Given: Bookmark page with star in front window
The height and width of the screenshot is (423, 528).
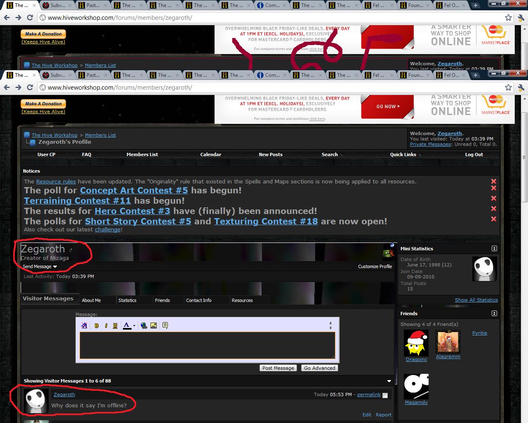Looking at the screenshot, I should click(x=508, y=88).
